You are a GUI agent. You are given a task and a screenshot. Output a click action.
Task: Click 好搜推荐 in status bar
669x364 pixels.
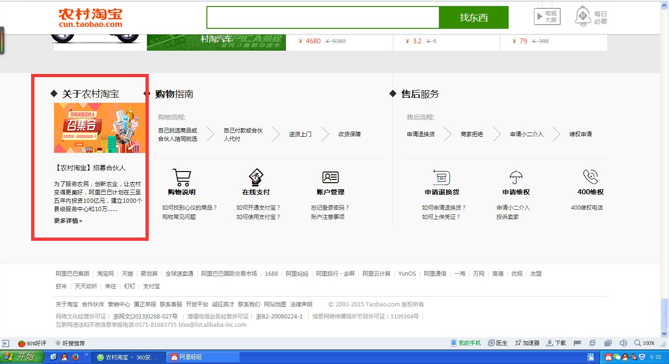70,344
